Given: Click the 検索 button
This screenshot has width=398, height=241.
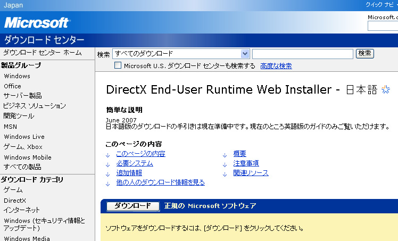Looking at the screenshot, I should [365, 54].
